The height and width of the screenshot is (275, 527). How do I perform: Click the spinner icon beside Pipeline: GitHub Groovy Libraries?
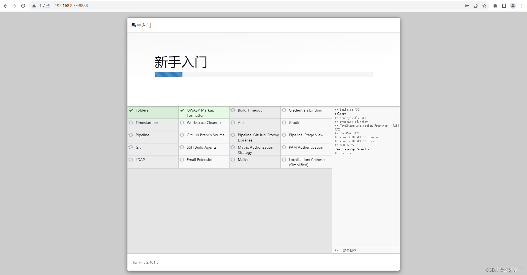(x=233, y=135)
